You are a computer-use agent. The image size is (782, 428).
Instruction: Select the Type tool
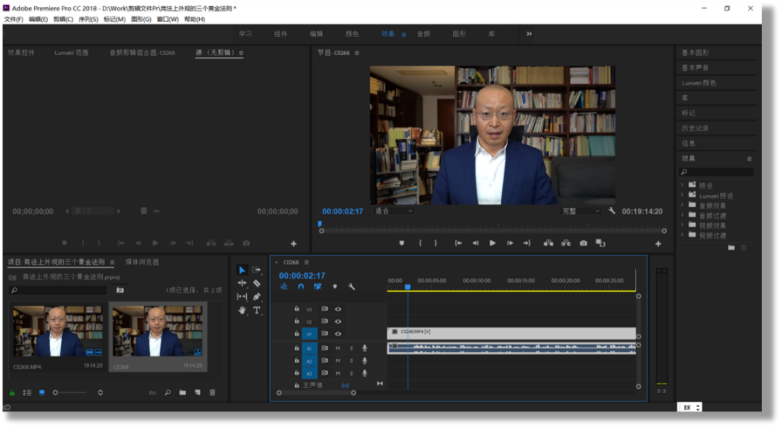(257, 310)
